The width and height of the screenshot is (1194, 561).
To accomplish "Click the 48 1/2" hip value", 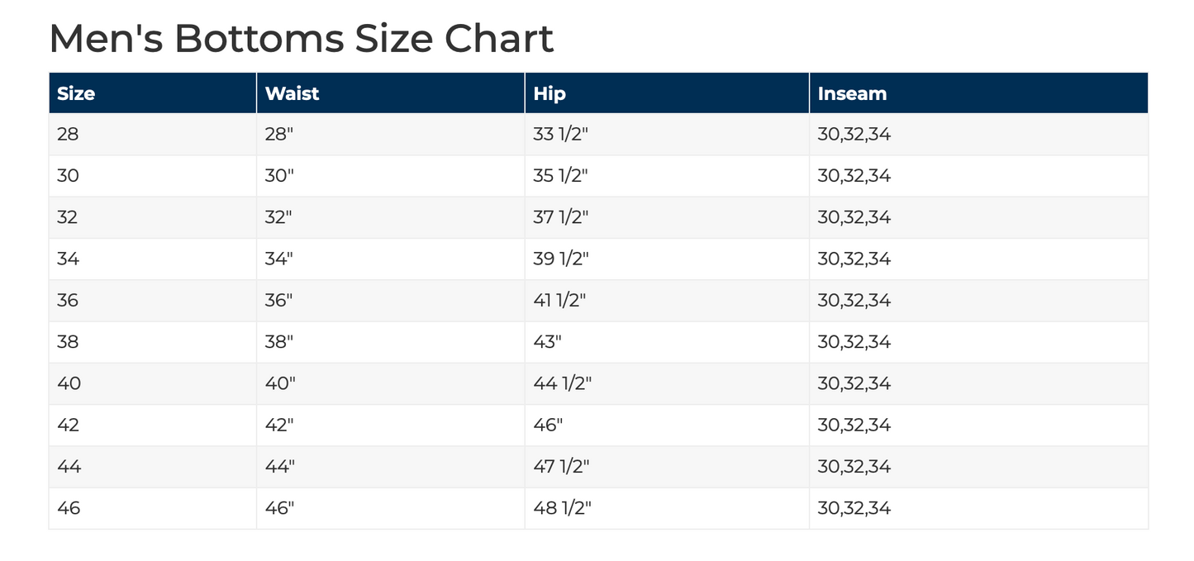I will 562,507.
